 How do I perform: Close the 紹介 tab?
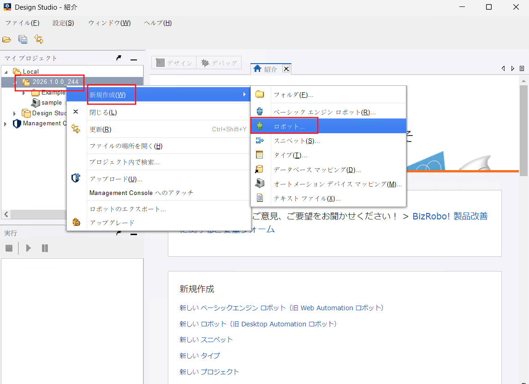(x=286, y=69)
